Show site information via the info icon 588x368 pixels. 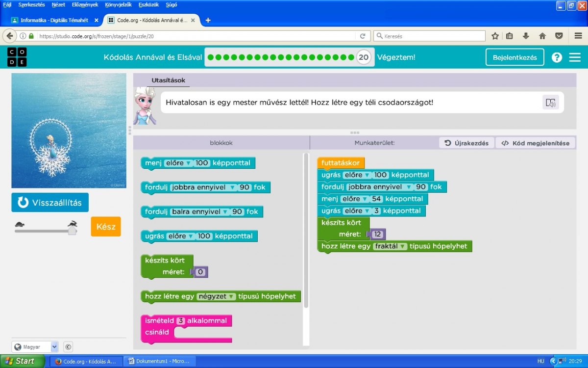point(23,36)
